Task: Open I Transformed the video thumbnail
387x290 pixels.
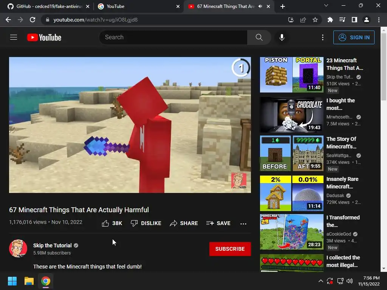Action: (x=291, y=232)
